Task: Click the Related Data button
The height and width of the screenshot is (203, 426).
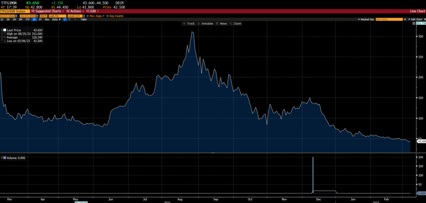Action: click(x=366, y=19)
